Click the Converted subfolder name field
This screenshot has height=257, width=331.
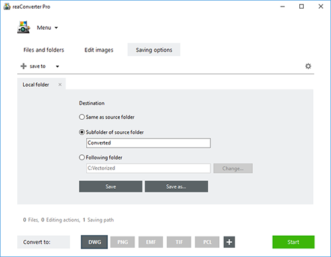[148, 143]
